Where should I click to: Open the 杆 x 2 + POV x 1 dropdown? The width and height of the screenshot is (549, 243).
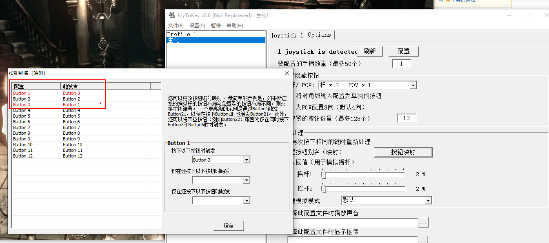(x=413, y=85)
